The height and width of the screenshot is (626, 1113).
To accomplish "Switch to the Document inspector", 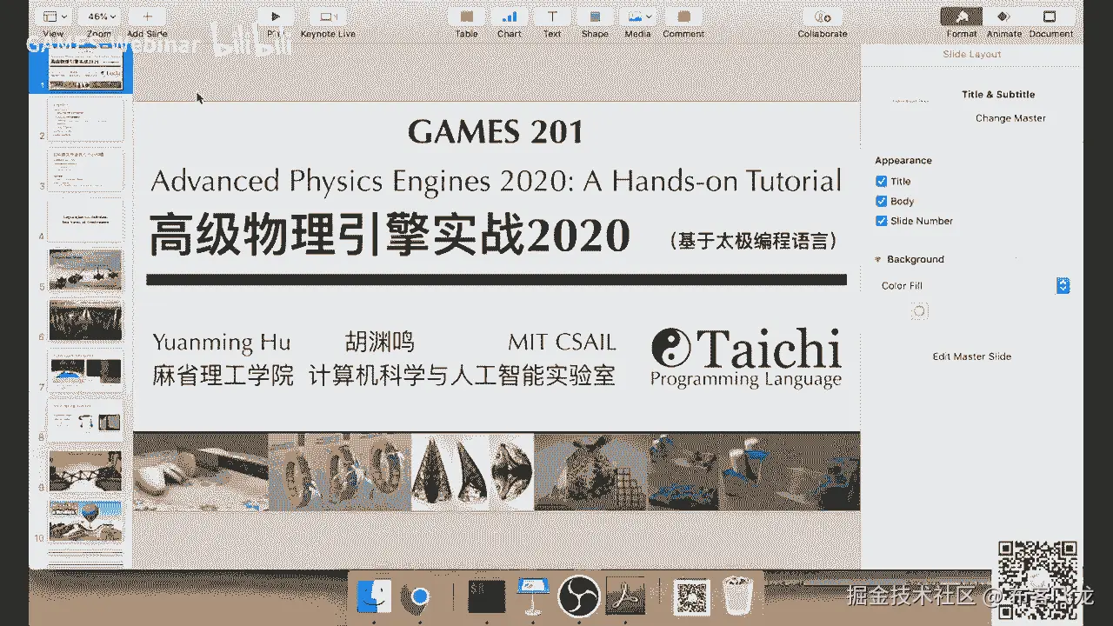I will 1050,17.
